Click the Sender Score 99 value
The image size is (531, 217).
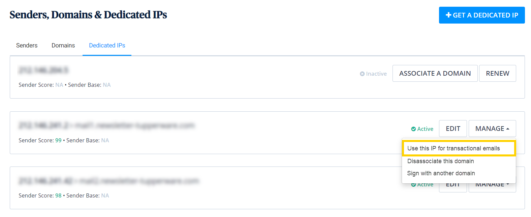pyautogui.click(x=58, y=140)
